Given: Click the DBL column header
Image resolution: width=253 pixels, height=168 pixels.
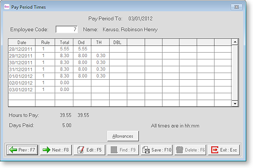Looking at the screenshot, I should pyautogui.click(x=118, y=42).
